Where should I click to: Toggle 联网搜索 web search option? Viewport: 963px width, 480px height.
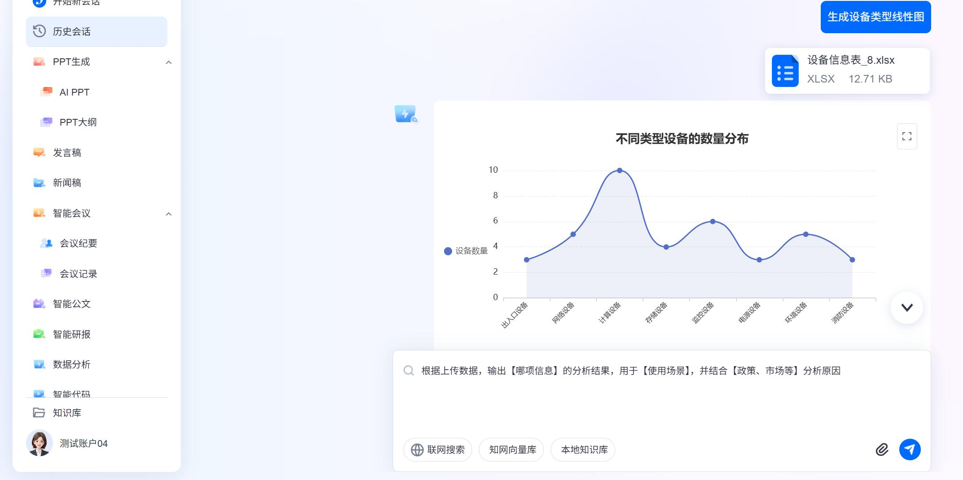click(x=438, y=449)
